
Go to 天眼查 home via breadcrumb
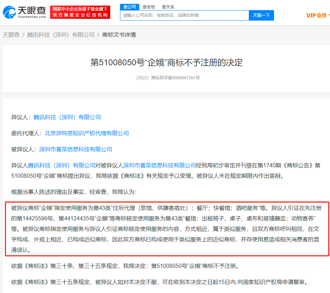11,35
